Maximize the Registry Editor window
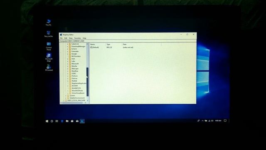Viewport: 266px width, 150px height. [x=187, y=34]
